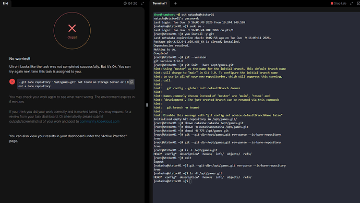This screenshot has height=203, width=360.
Task: Click the red failed-check X icon
Action: pos(12,81)
